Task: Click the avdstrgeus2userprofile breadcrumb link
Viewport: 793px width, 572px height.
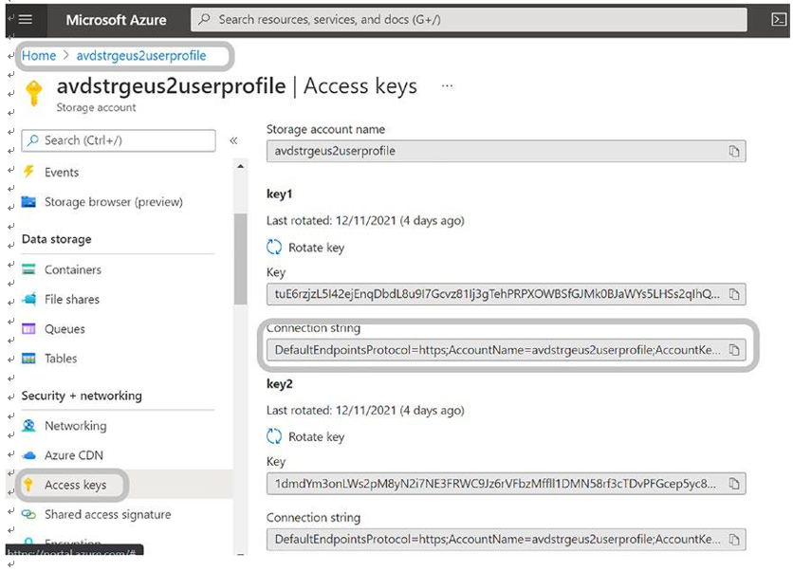Action: (141, 56)
